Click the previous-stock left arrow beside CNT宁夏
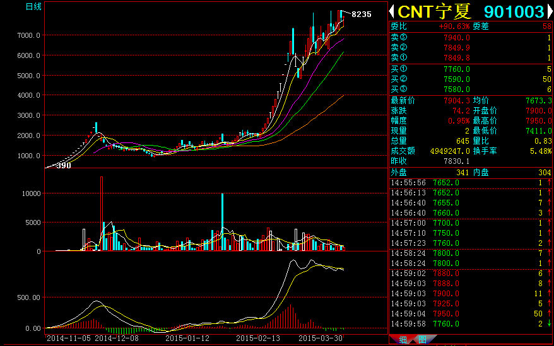This screenshot has width=554, height=346. (x=391, y=11)
